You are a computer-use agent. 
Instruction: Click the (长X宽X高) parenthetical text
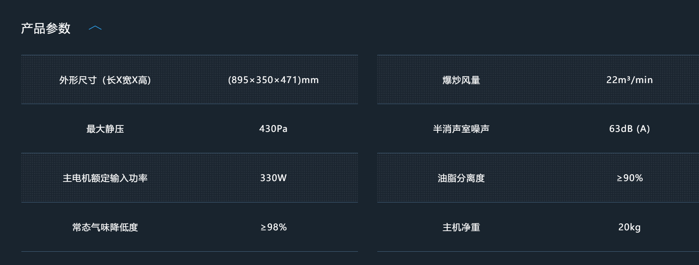tap(127, 80)
